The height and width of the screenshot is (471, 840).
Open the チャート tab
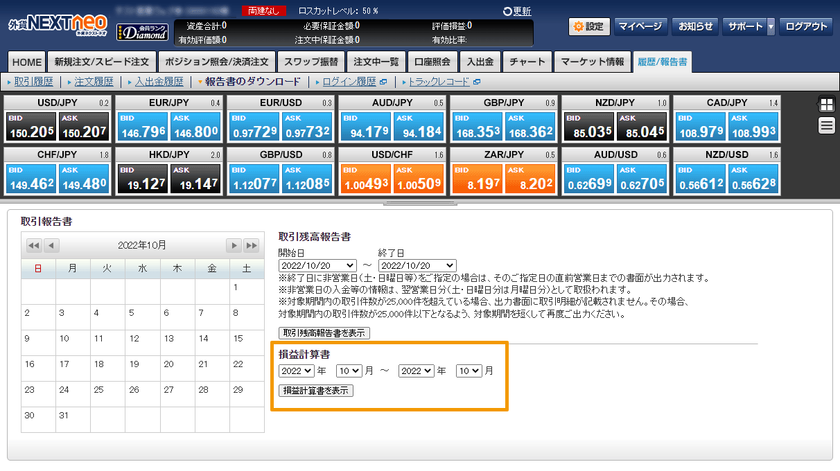pyautogui.click(x=527, y=62)
